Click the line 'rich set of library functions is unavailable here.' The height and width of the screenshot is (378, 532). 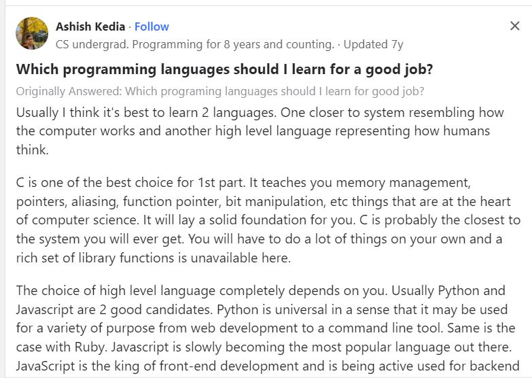coord(154,258)
